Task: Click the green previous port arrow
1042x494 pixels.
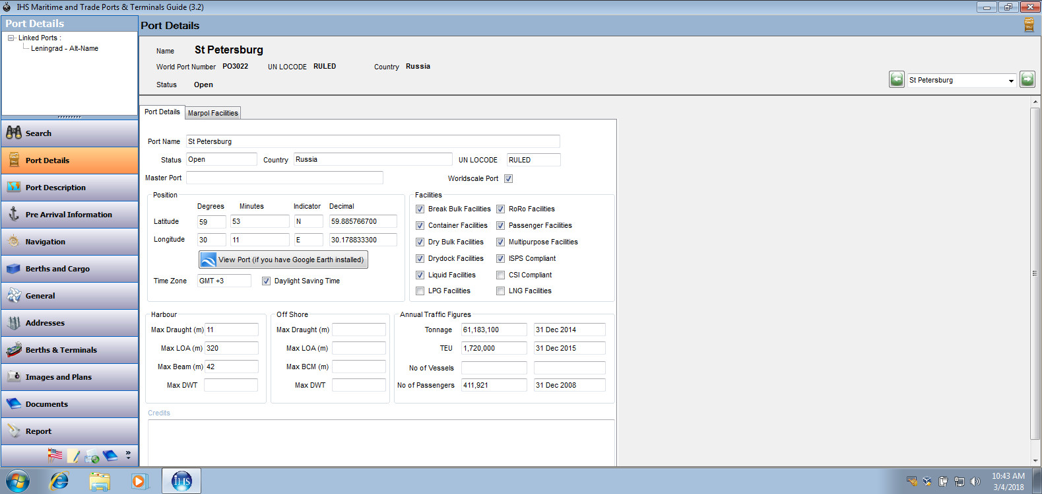Action: point(896,80)
